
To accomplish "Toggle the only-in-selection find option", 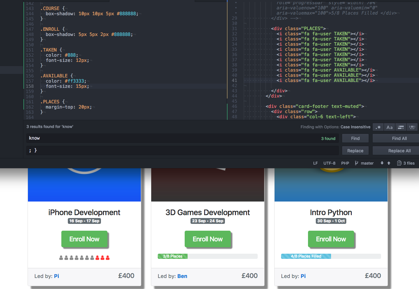I will tap(401, 127).
